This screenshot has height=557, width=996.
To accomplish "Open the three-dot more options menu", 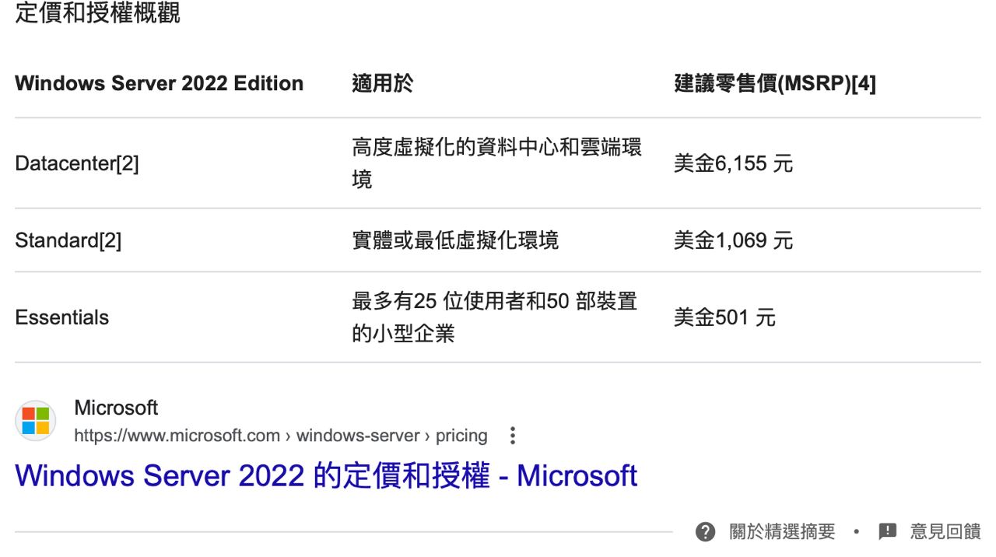I will 512,436.
